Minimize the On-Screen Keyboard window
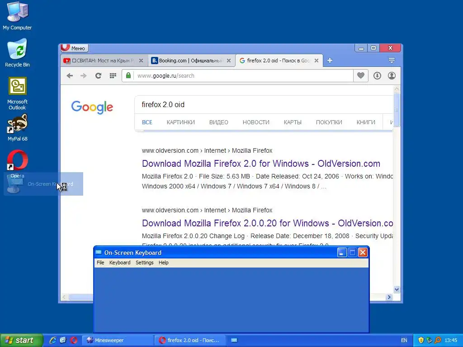 click(x=342, y=253)
